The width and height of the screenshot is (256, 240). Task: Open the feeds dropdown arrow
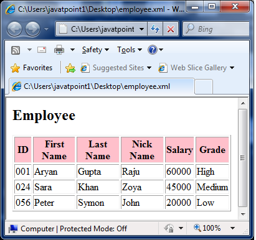pos(29,50)
